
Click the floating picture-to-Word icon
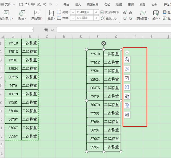127,96
